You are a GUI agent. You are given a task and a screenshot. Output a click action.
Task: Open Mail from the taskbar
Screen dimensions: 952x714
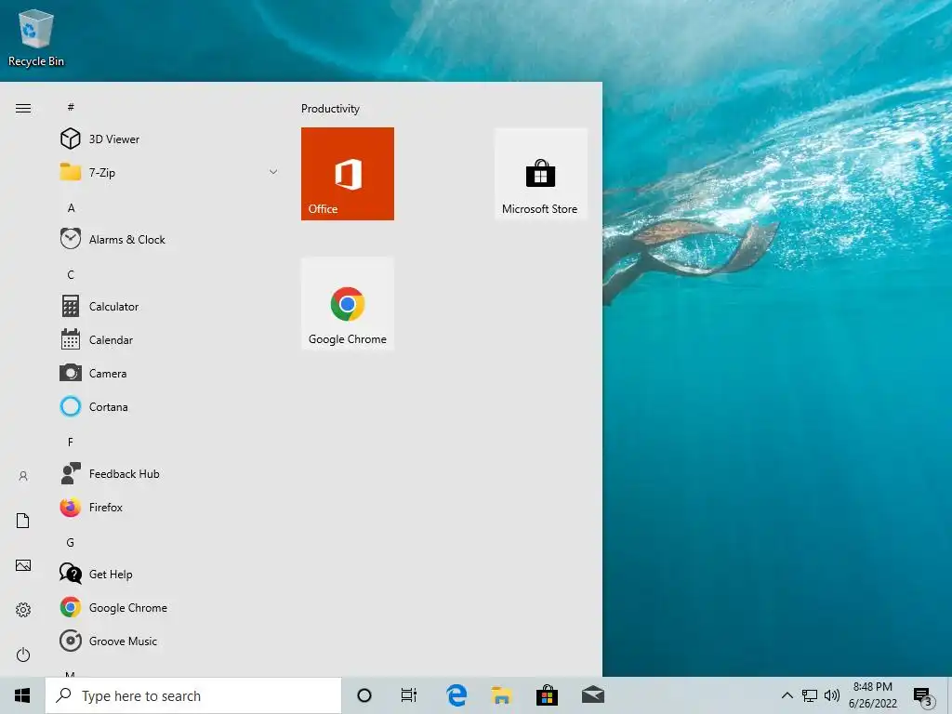[592, 695]
